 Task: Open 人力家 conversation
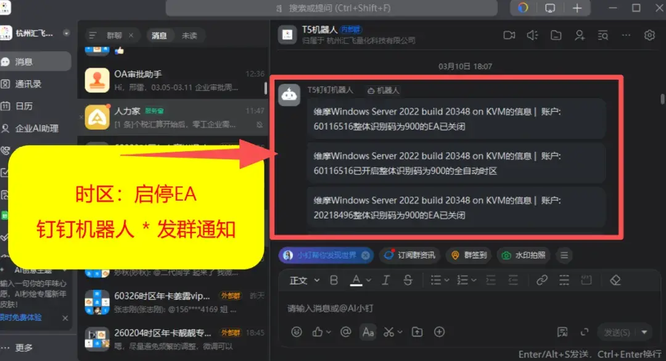174,117
